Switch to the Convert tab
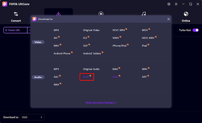Viewport: 202px width, 123px height. pos(16,17)
